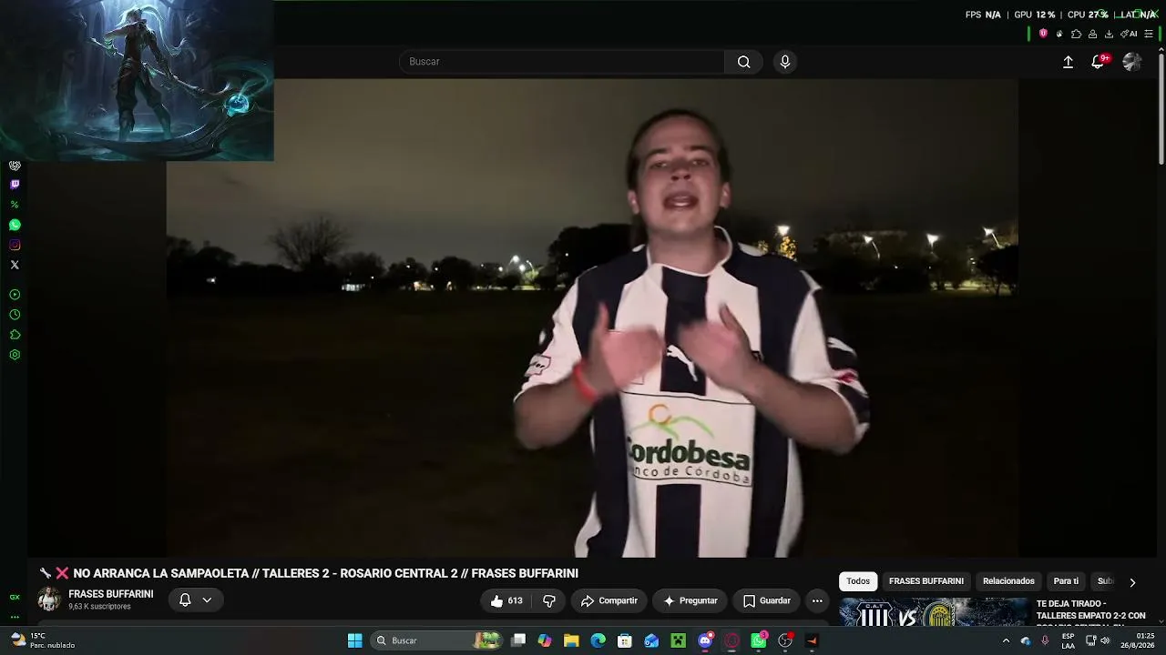This screenshot has width=1166, height=655.
Task: Click the YouTube upload arrow icon
Action: (1069, 62)
